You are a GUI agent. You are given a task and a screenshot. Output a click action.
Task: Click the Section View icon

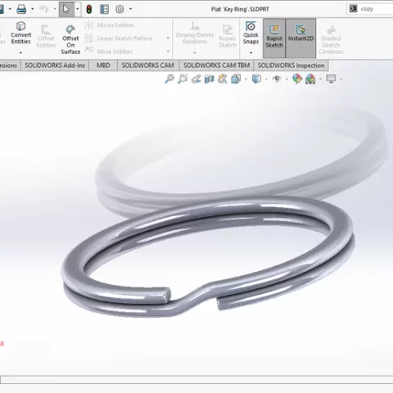[x=210, y=79]
